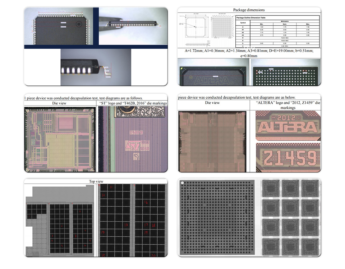Click the "Package dimensions" heading

249,10
